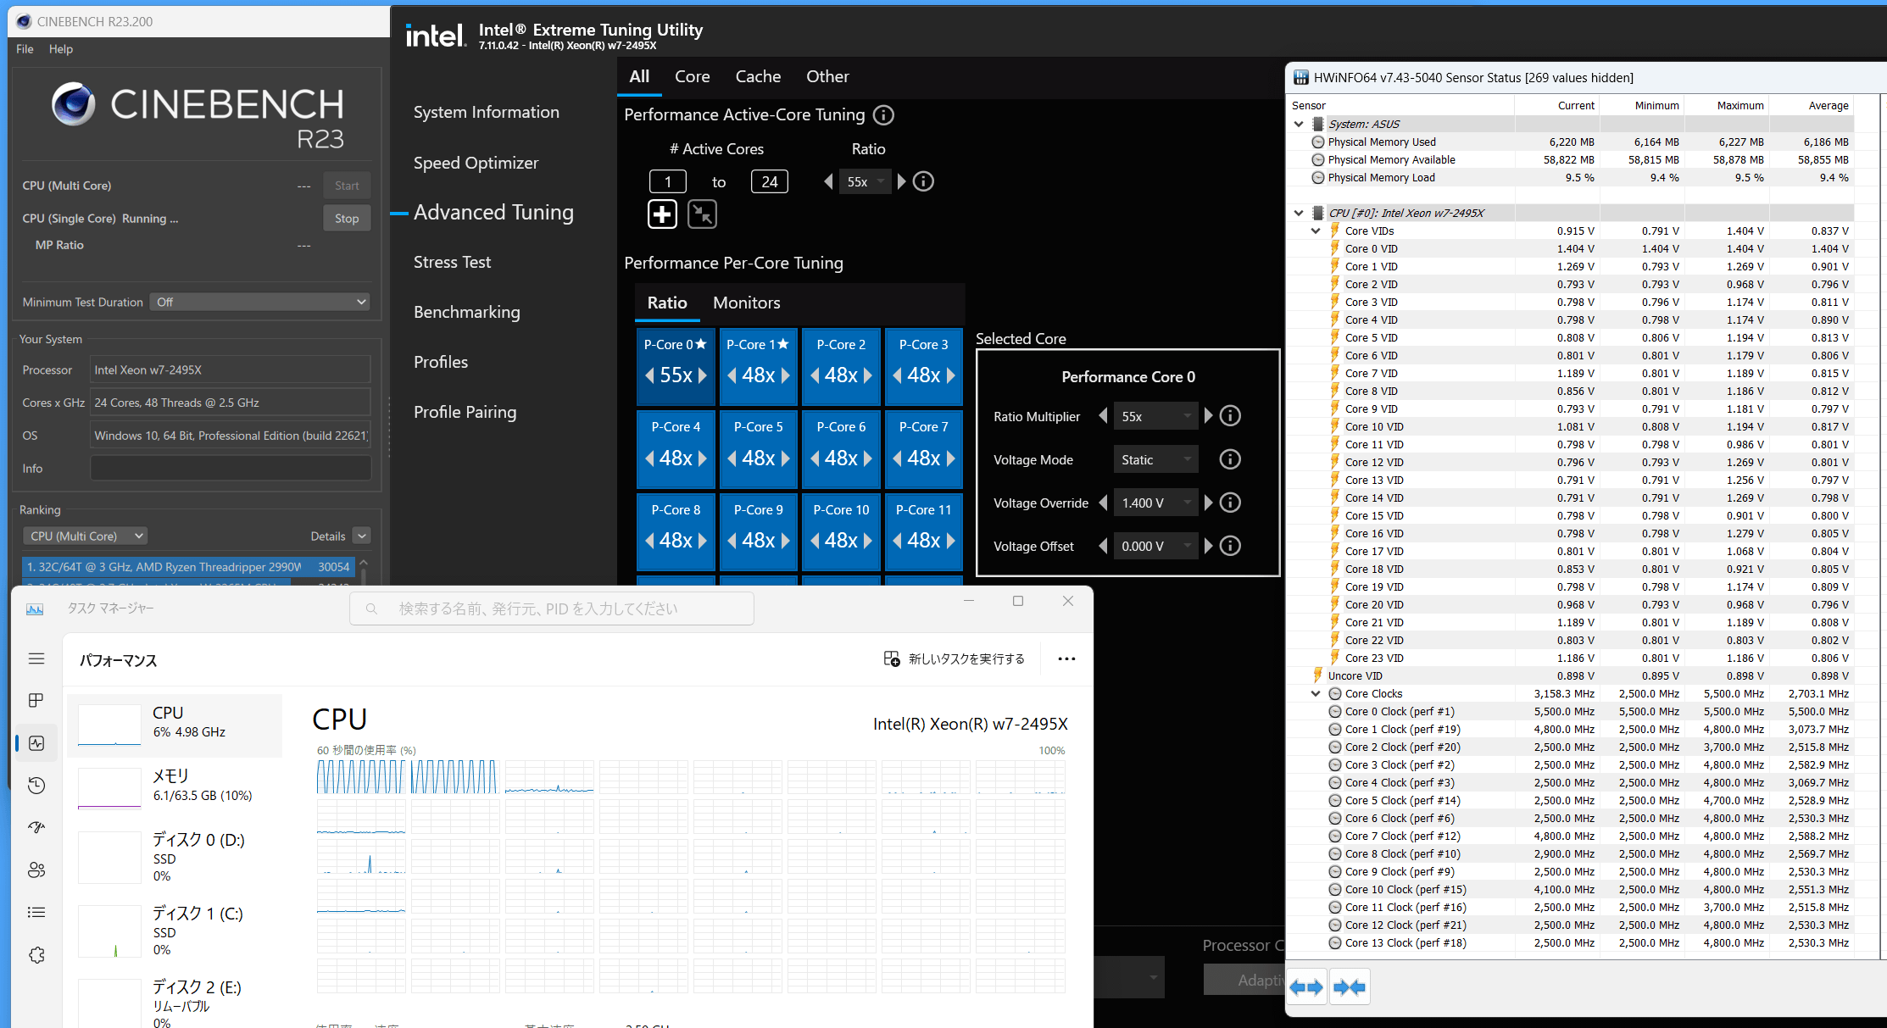Open info icon for Ratio Multiplier
Screen dimensions: 1887x1028
1229,416
